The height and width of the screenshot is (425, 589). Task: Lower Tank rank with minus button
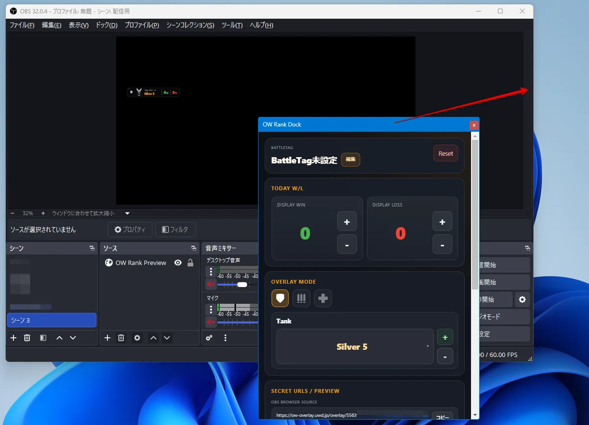(x=445, y=356)
